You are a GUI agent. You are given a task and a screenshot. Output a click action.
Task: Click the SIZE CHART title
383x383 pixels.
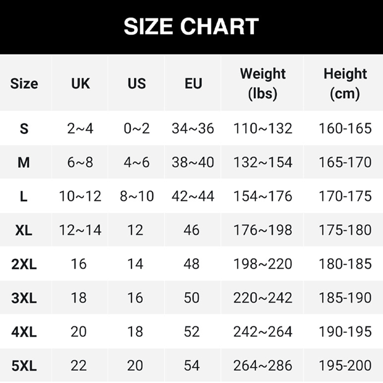pos(191,27)
